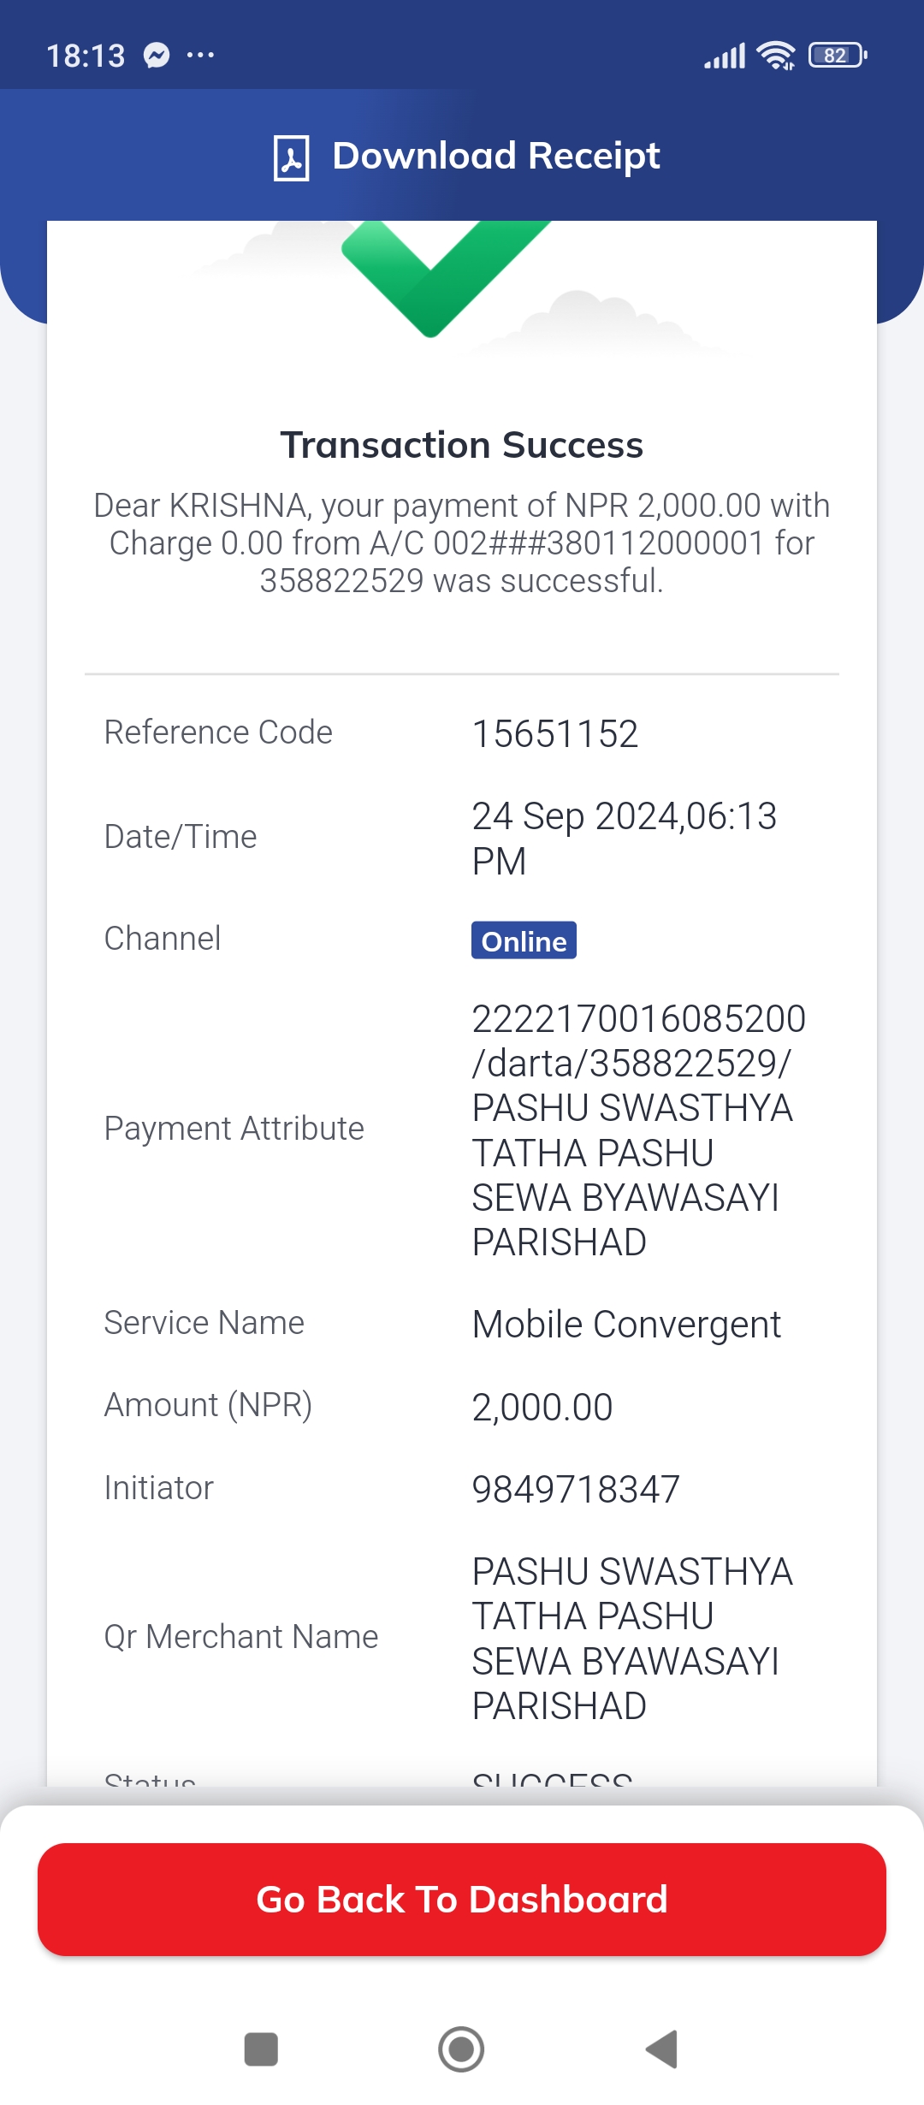The width and height of the screenshot is (924, 2105).
Task: Tap the Wi-Fi signal icon
Action: tap(776, 56)
